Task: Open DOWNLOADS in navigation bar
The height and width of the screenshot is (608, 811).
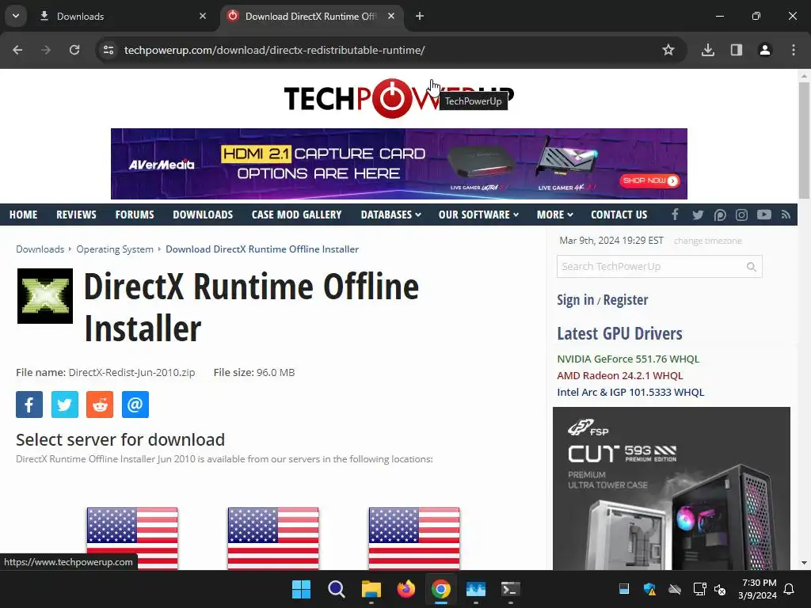Action: coord(203,215)
